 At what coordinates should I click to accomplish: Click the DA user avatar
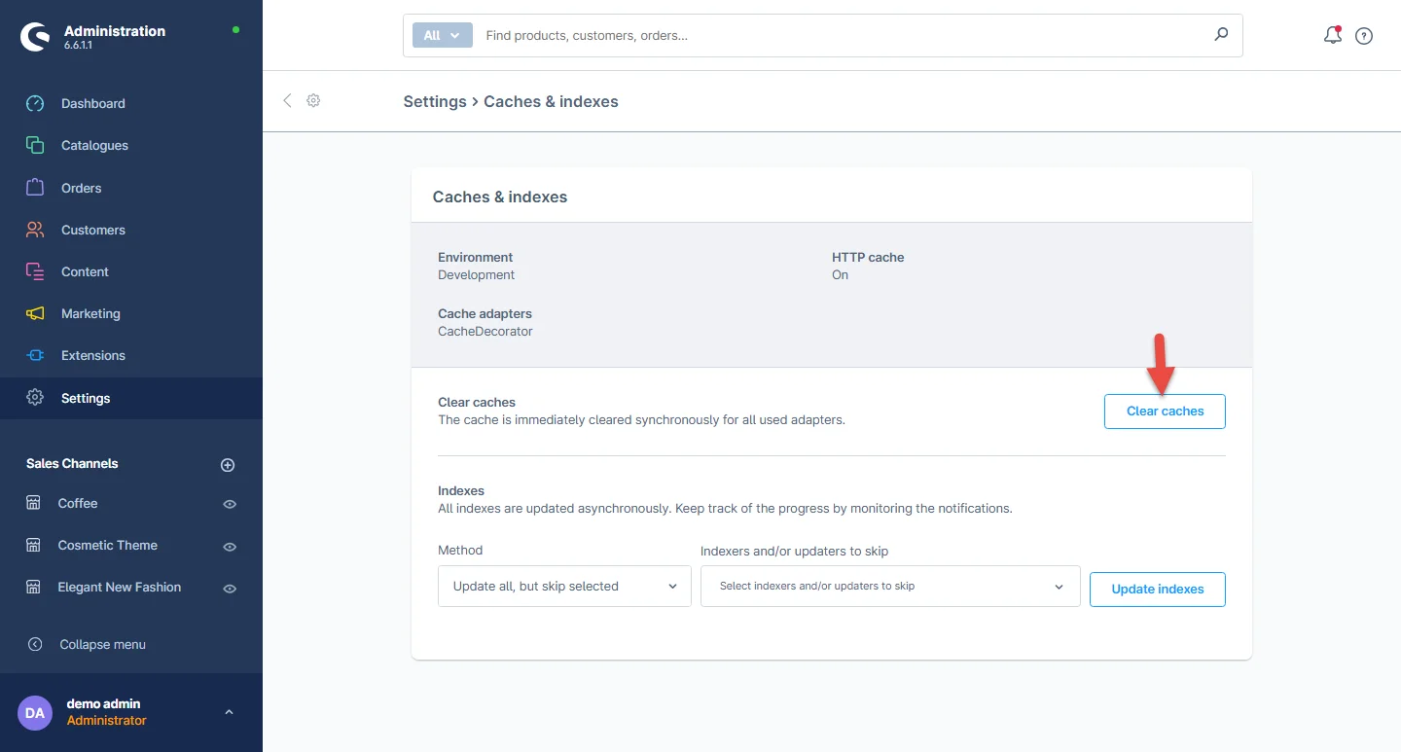click(35, 712)
